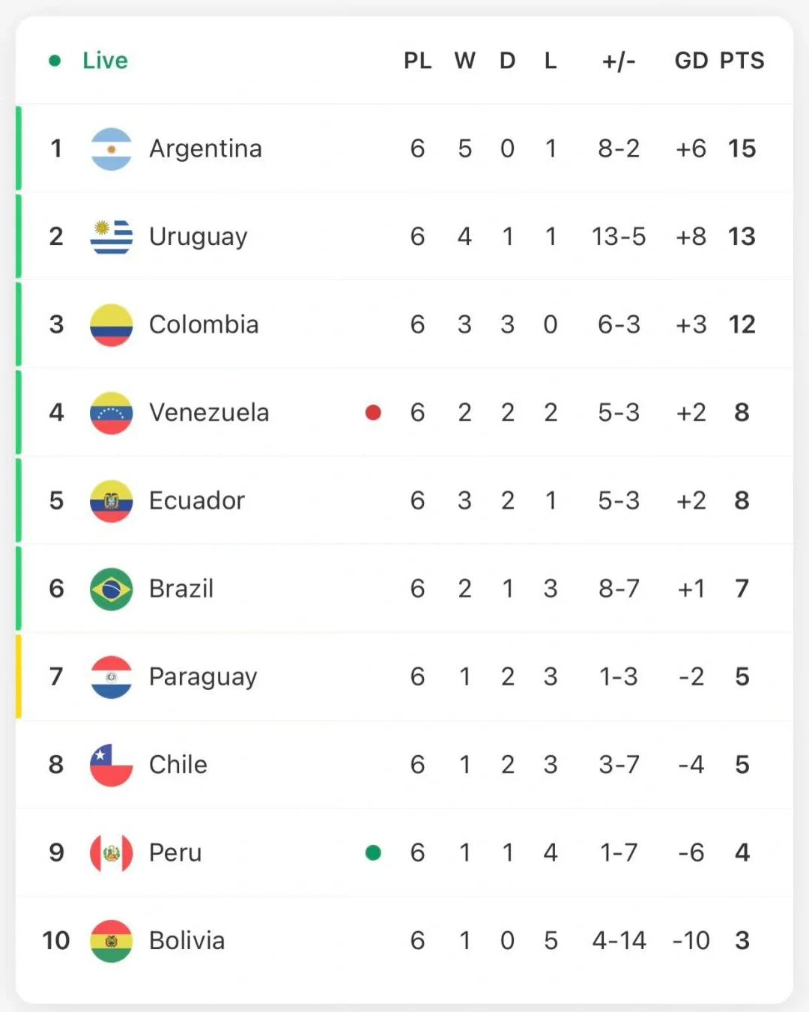This screenshot has width=809, height=1012.
Task: Click the Bolivia flag icon
Action: point(111,941)
